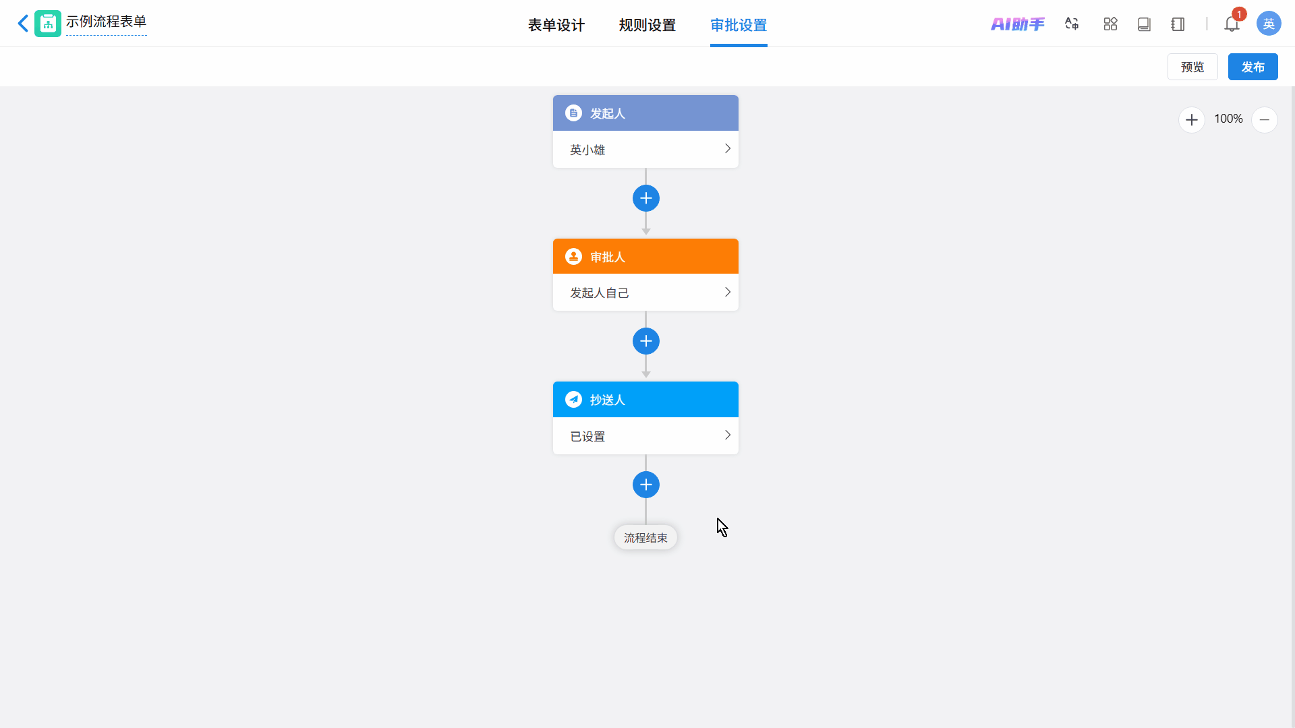Click the translate language icon
The image size is (1295, 728).
[1072, 24]
